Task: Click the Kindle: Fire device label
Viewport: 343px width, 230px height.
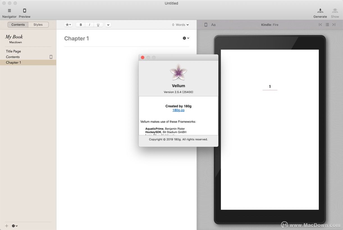Action: [270, 25]
